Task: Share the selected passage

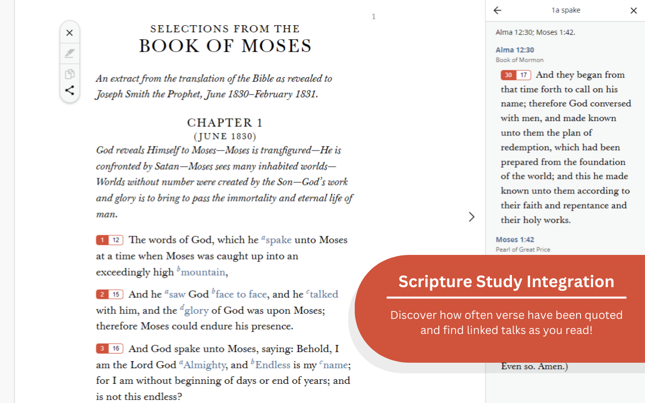Action: 70,90
